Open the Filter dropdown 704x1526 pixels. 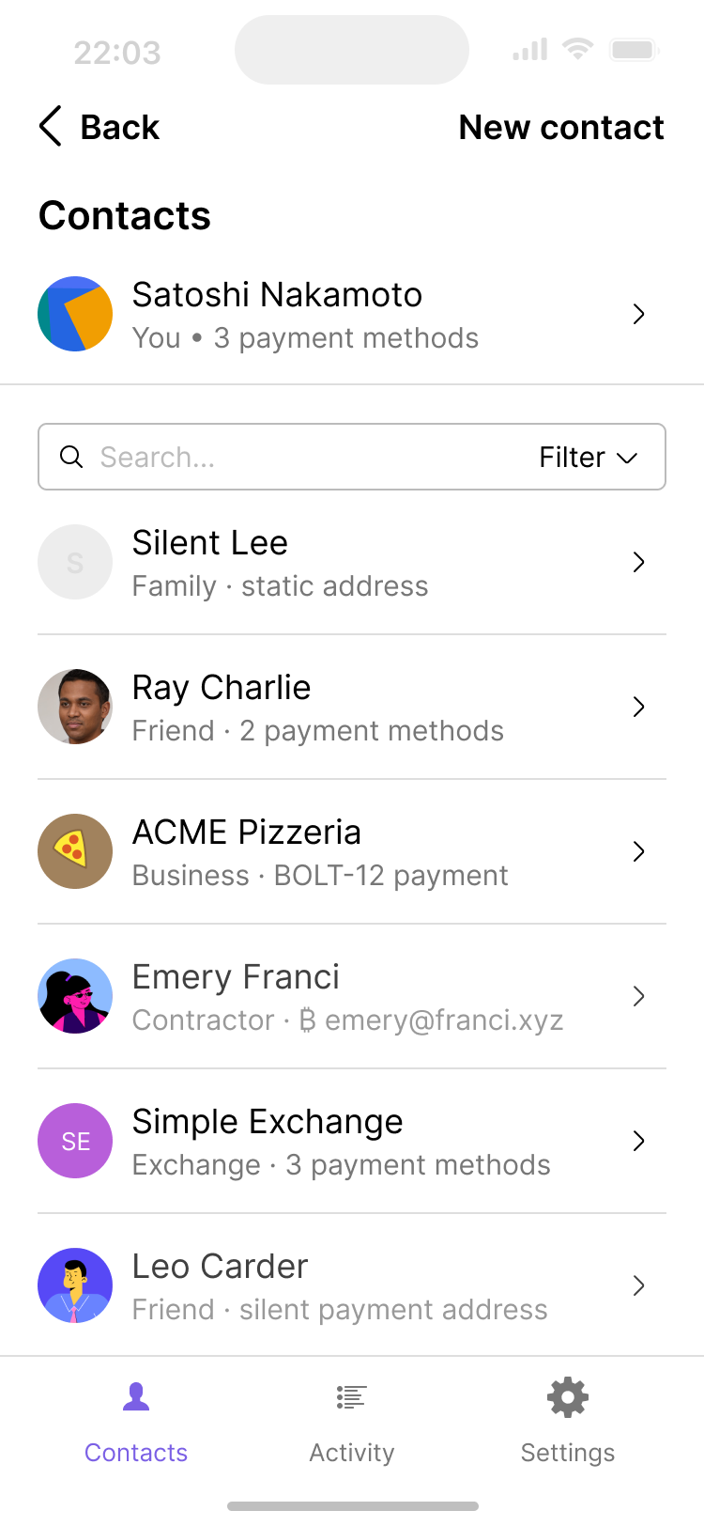pyautogui.click(x=589, y=458)
